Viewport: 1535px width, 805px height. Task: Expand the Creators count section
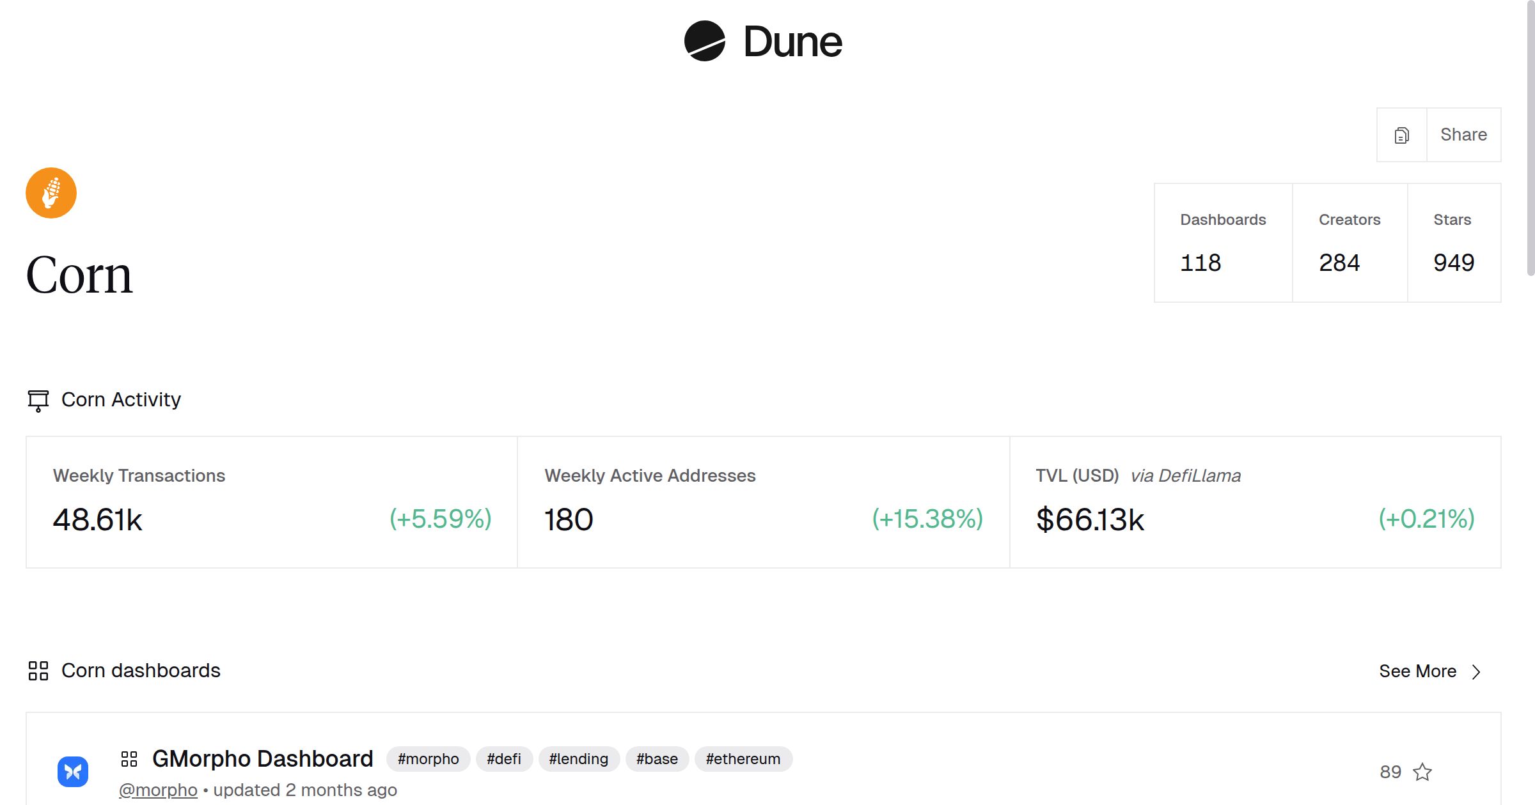point(1350,243)
